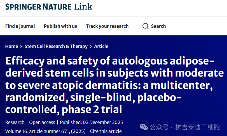Click the magnifying glass search icon

coord(145,26)
